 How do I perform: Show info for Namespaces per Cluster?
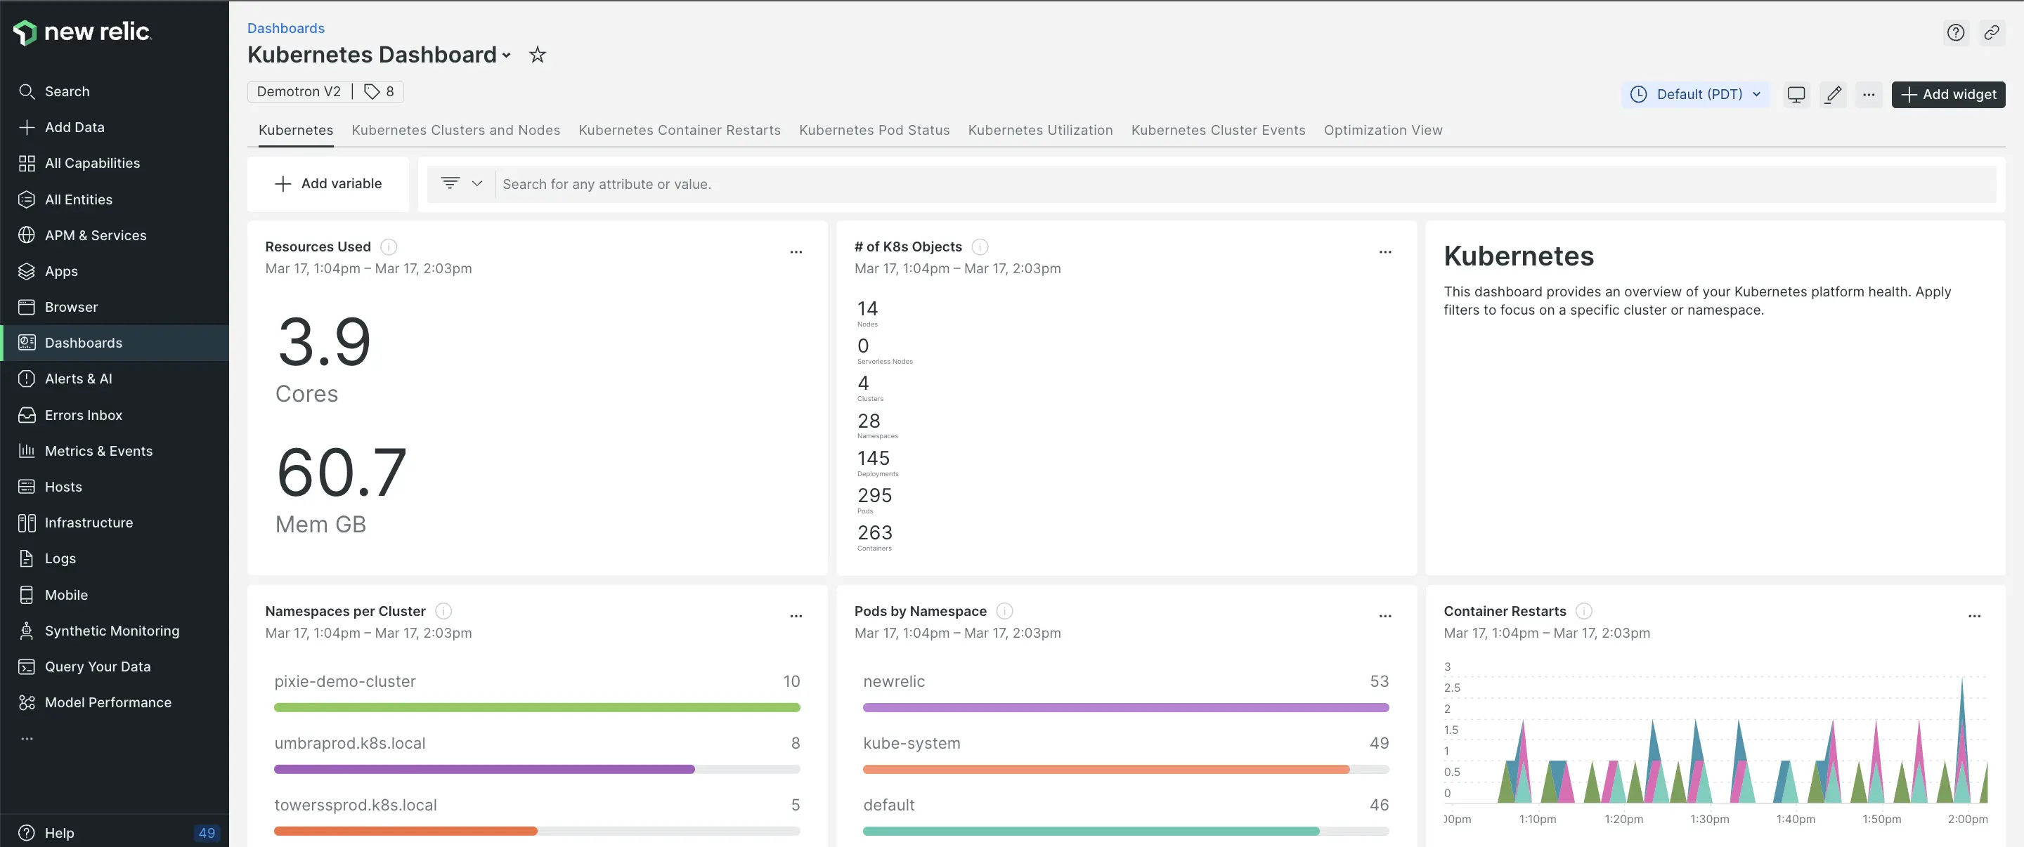tap(444, 611)
